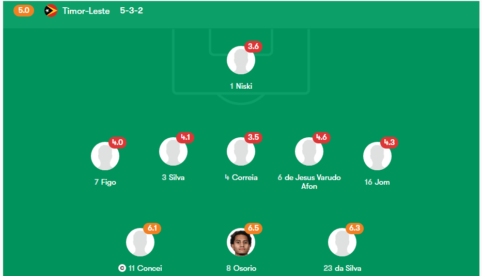Click Concei's captain avatar
The width and height of the screenshot is (482, 276).
click(140, 242)
